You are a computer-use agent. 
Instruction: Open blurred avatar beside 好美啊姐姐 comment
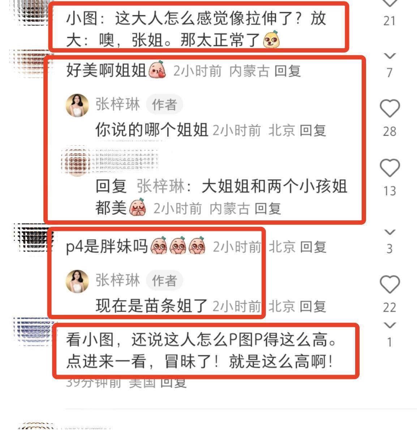tap(32, 63)
